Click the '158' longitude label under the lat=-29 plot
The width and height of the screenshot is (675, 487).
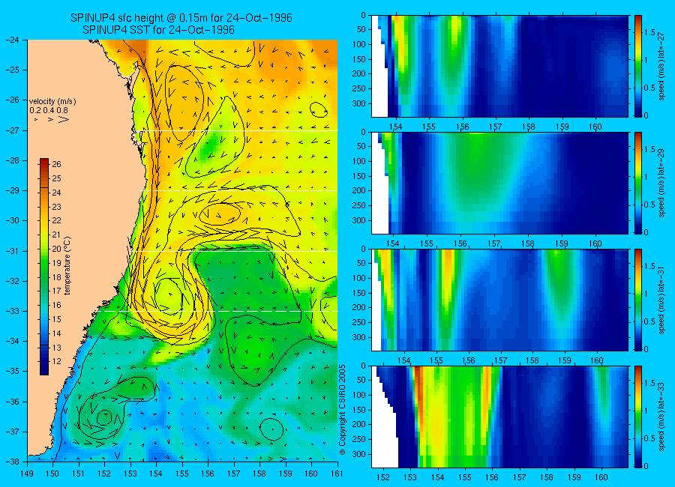[528, 244]
